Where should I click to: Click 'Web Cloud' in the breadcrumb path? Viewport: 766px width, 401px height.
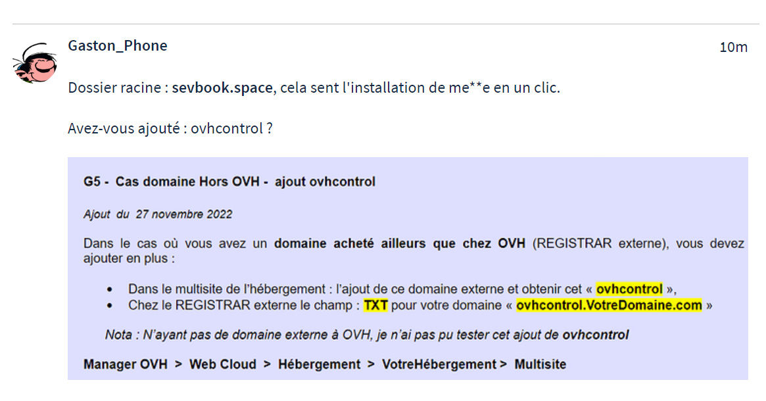pyautogui.click(x=222, y=364)
